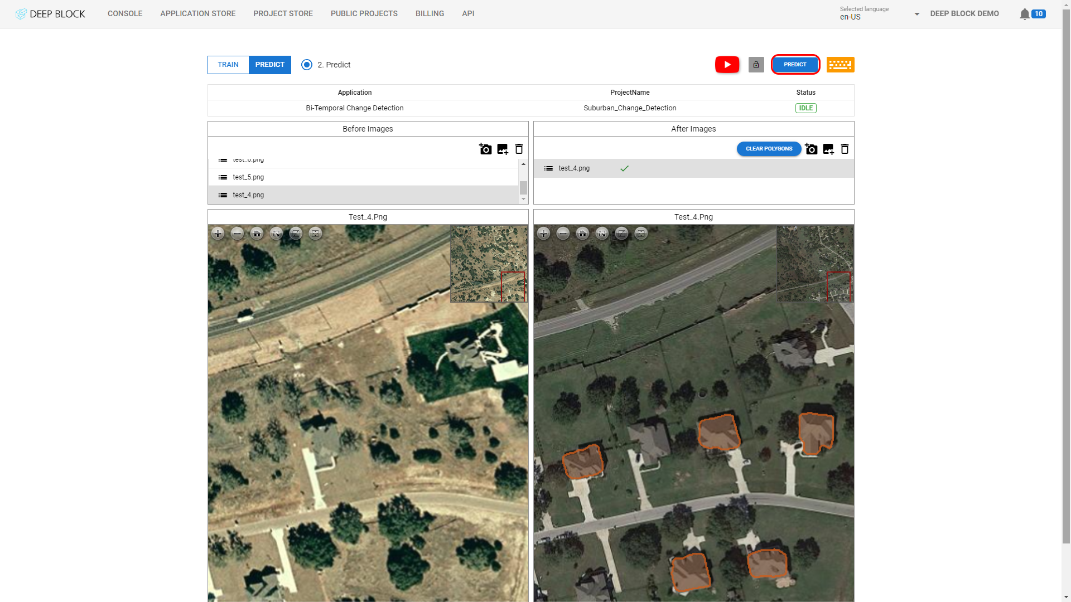Click the sixth tool in the after viewer toolbar

[641, 234]
